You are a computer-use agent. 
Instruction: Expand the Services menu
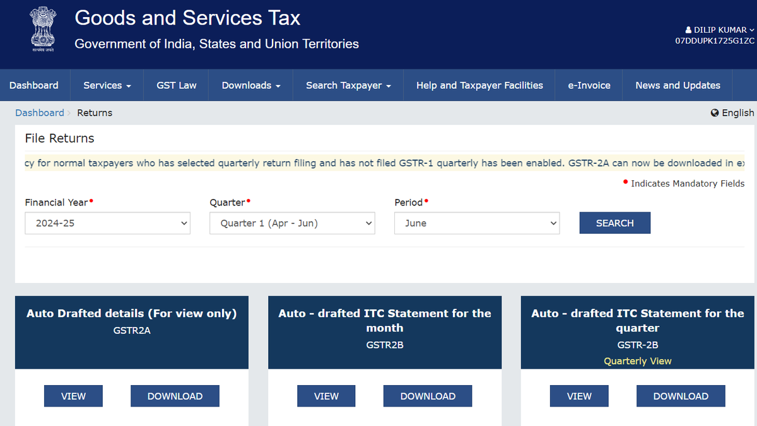click(x=107, y=85)
